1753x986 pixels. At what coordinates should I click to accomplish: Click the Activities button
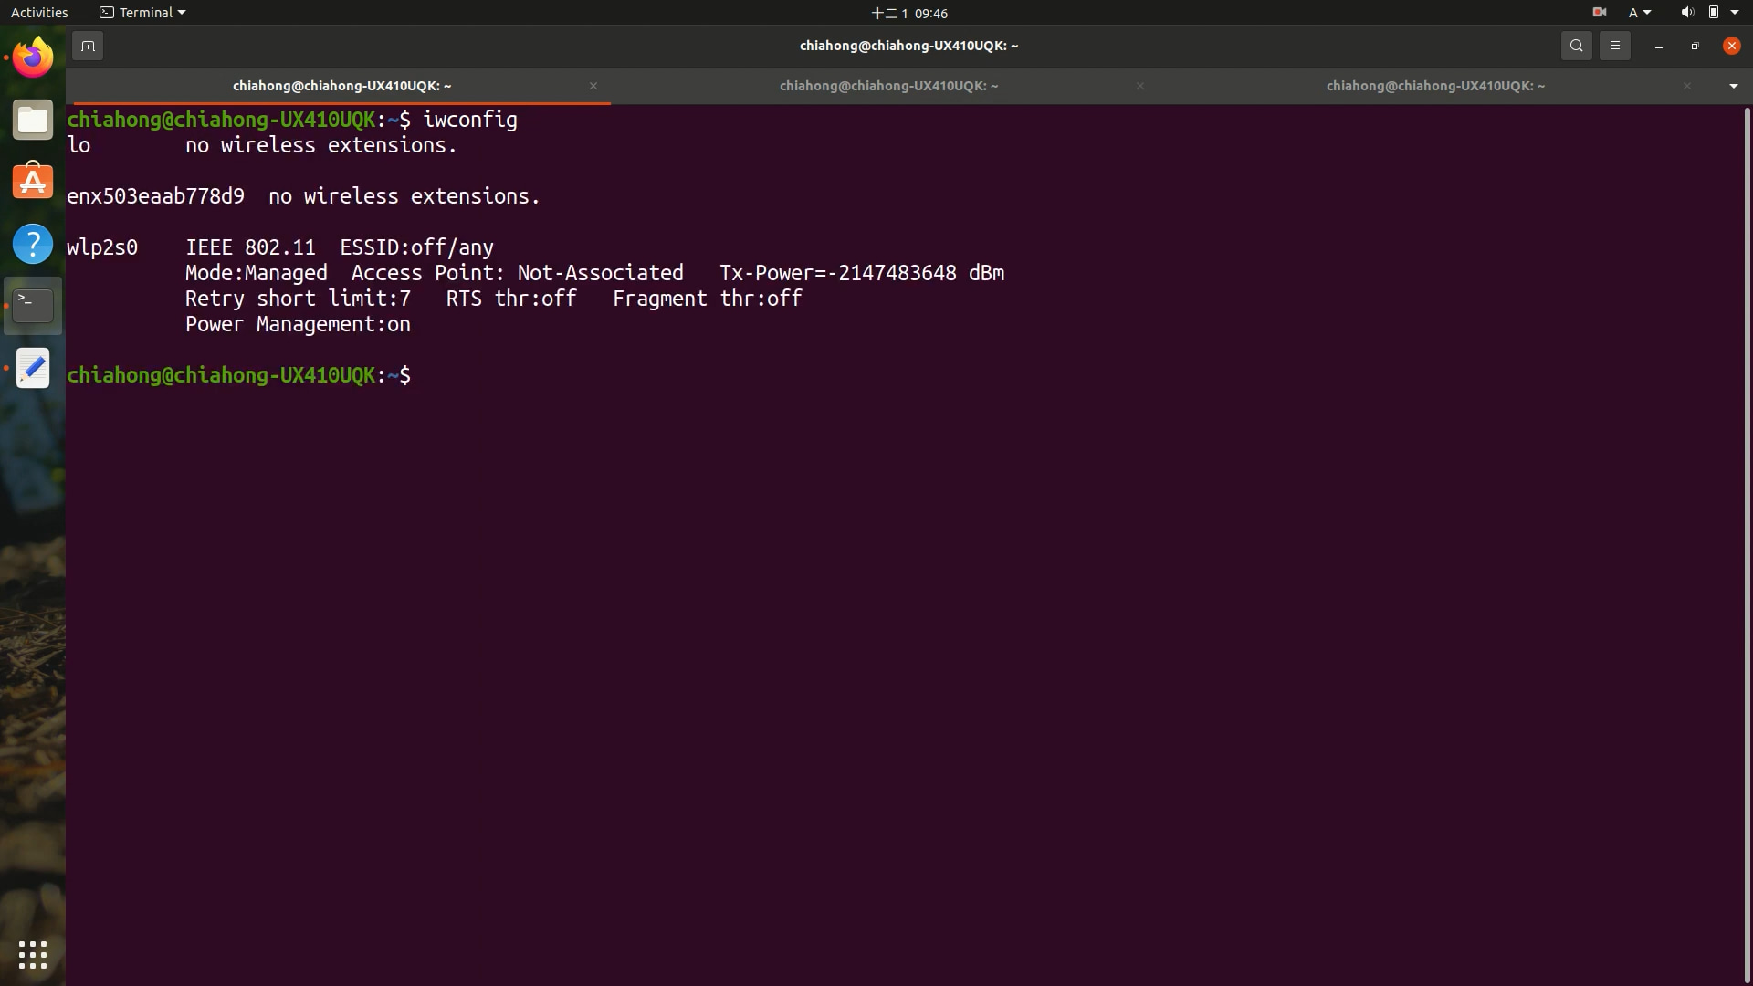[39, 13]
